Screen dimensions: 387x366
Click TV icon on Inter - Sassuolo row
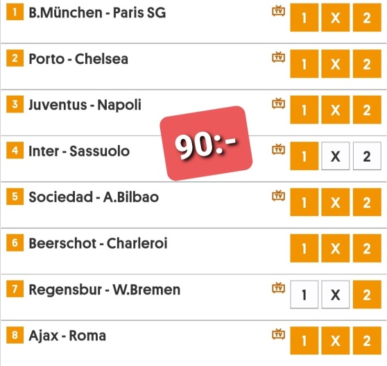click(x=278, y=149)
